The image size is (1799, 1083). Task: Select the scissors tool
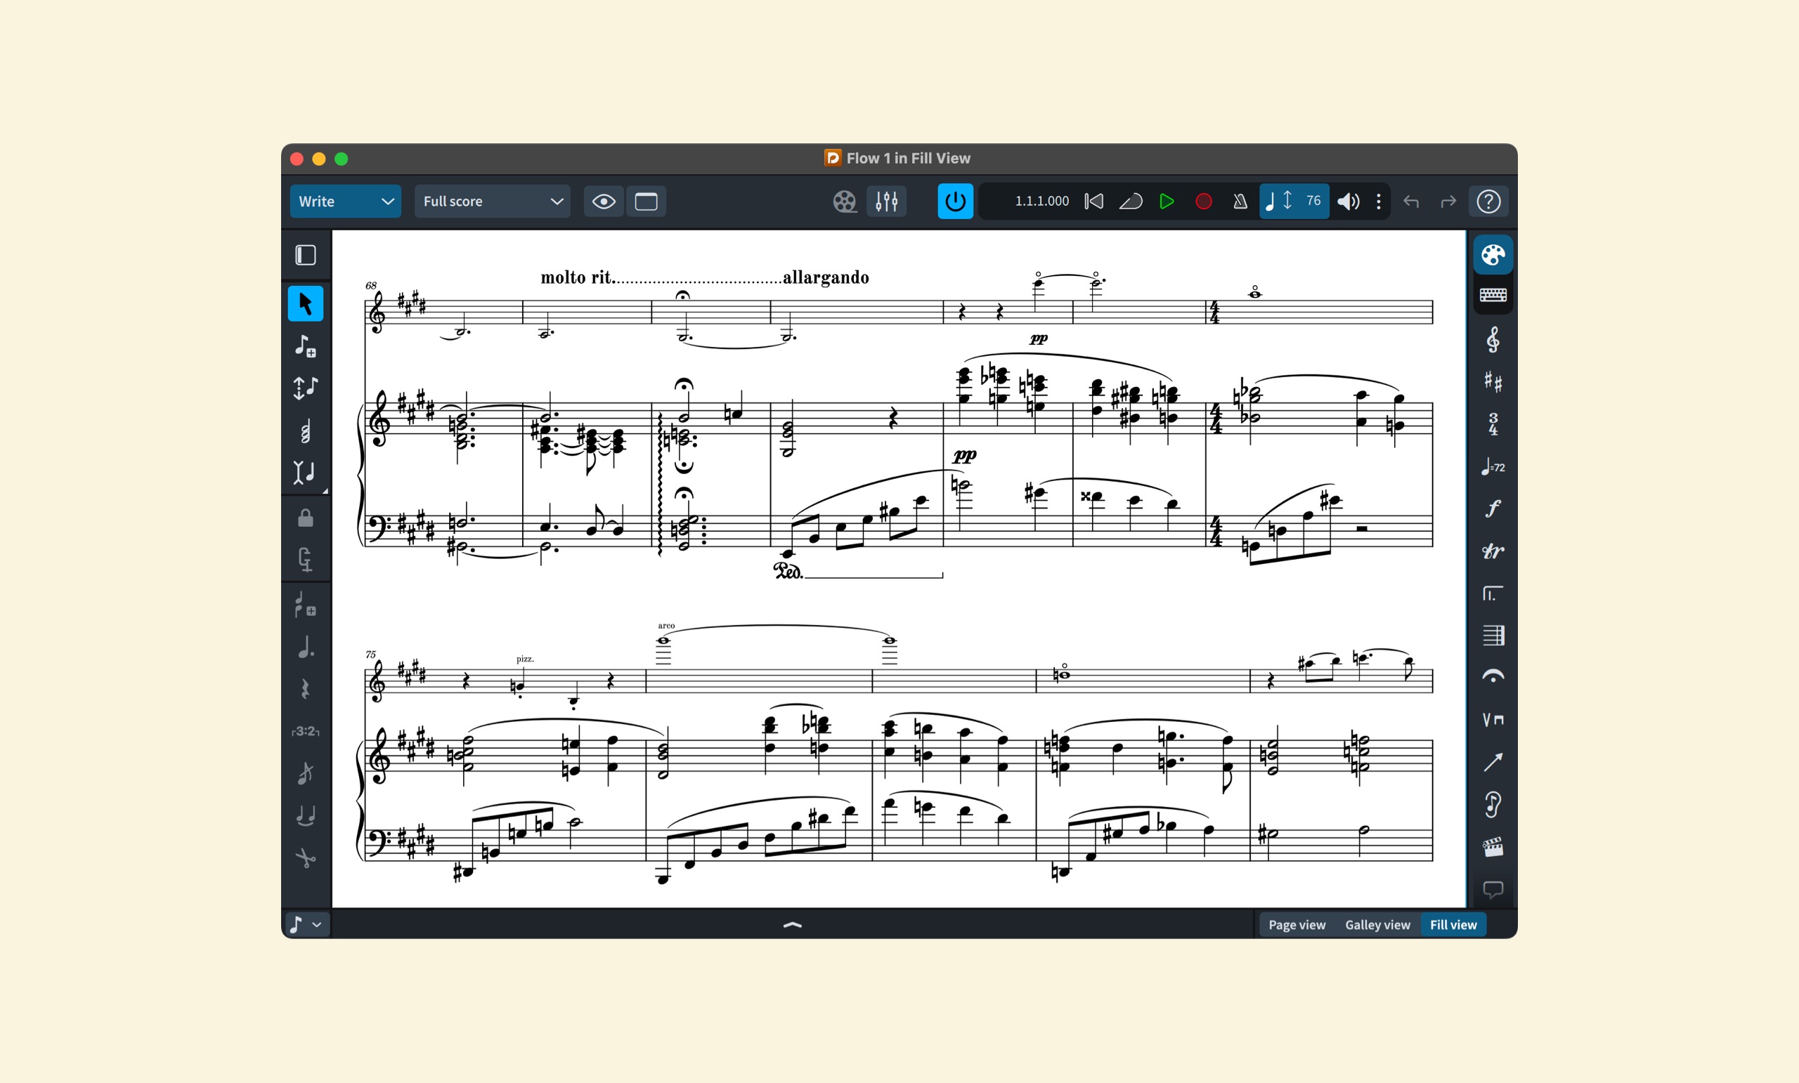coord(305,858)
